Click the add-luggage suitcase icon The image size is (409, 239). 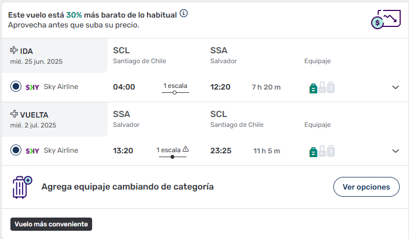pyautogui.click(x=22, y=187)
